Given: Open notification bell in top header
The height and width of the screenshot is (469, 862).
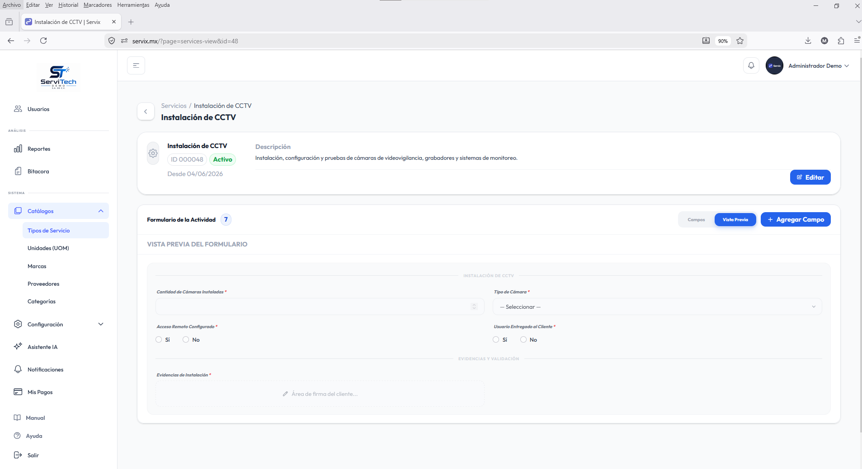Looking at the screenshot, I should [751, 65].
